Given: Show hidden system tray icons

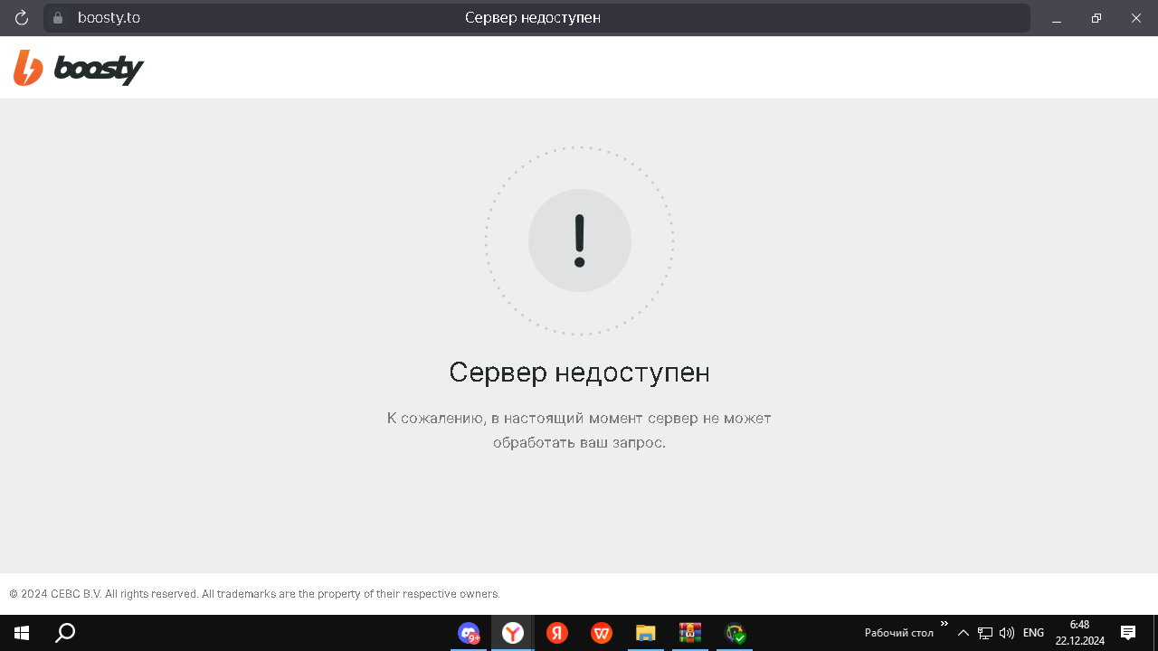Looking at the screenshot, I should (x=963, y=633).
